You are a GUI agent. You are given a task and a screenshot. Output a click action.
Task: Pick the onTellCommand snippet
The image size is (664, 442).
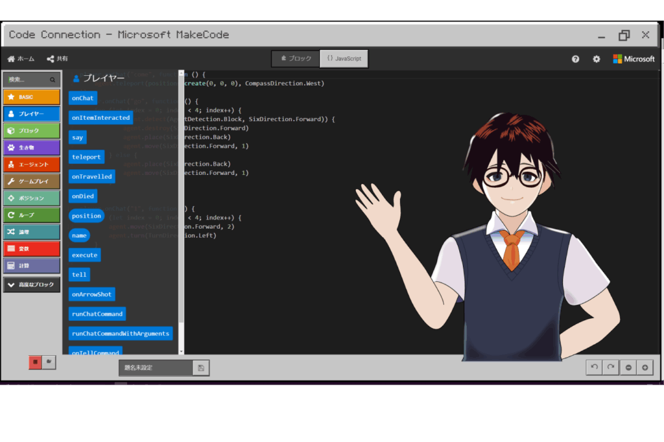click(96, 351)
